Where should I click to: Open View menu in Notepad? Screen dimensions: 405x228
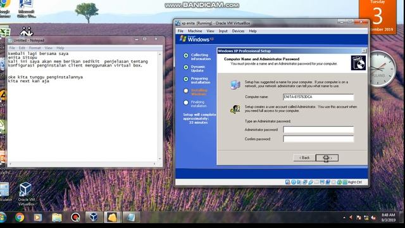pyautogui.click(x=48, y=48)
